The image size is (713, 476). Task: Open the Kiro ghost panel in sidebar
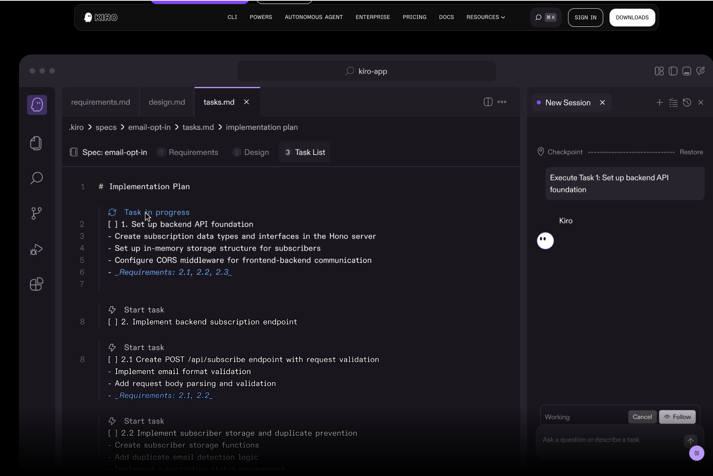[37, 105]
